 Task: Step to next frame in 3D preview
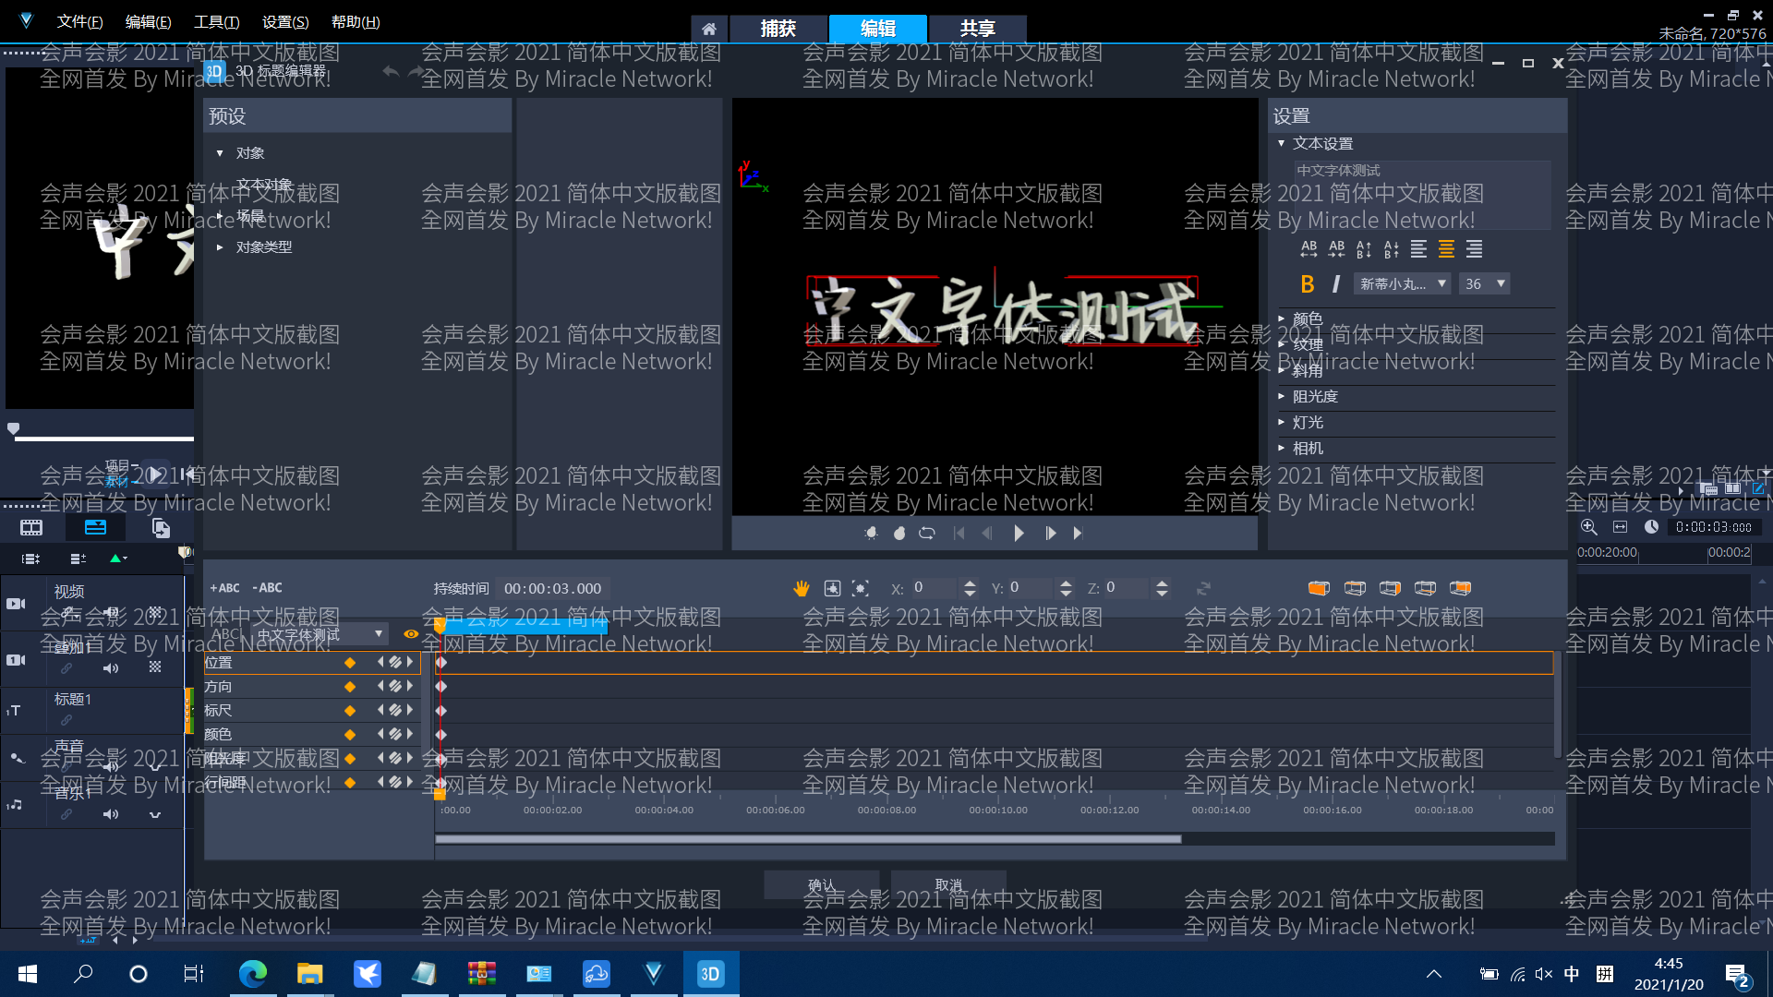[x=1050, y=534]
